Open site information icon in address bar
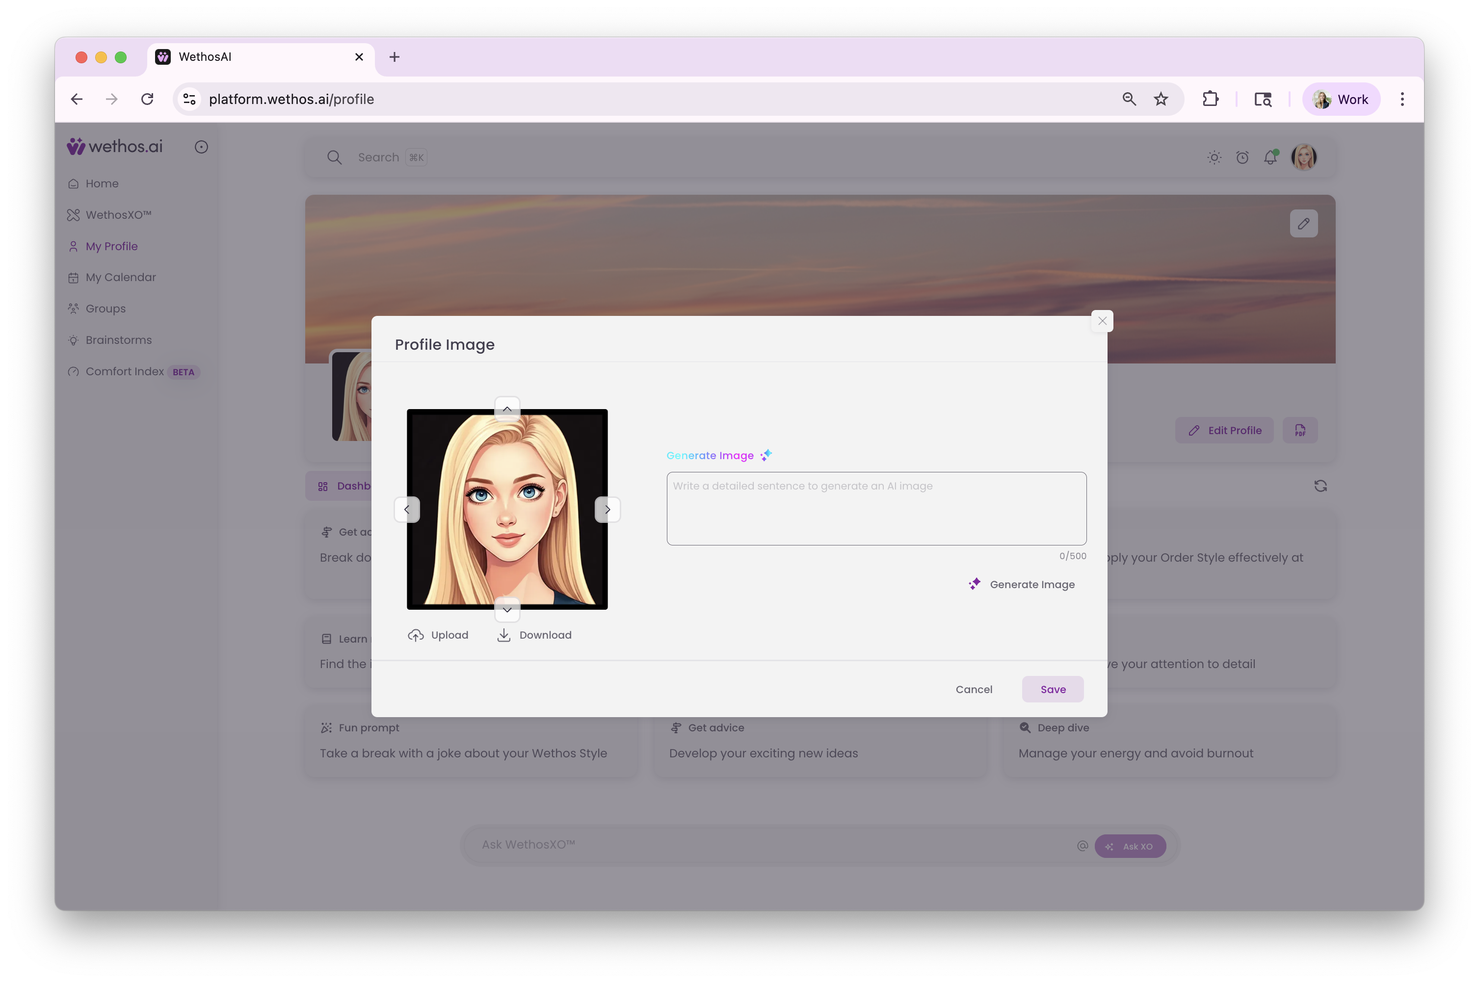This screenshot has width=1479, height=983. [x=189, y=99]
